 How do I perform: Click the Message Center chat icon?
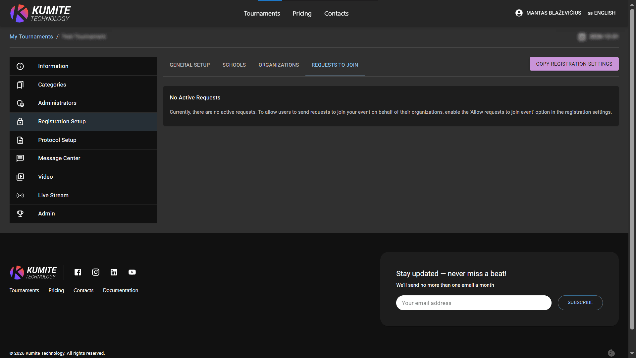click(20, 158)
